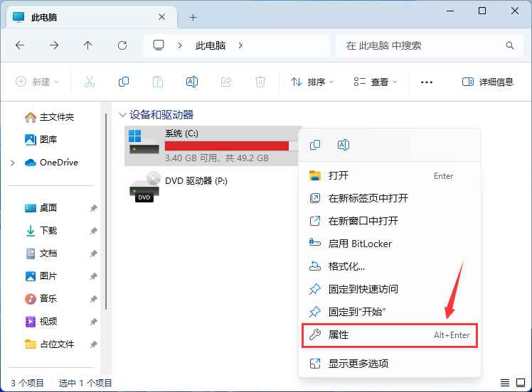The height and width of the screenshot is (392, 532).
Task: Open 视频 in the sidebar
Action: click(41, 322)
